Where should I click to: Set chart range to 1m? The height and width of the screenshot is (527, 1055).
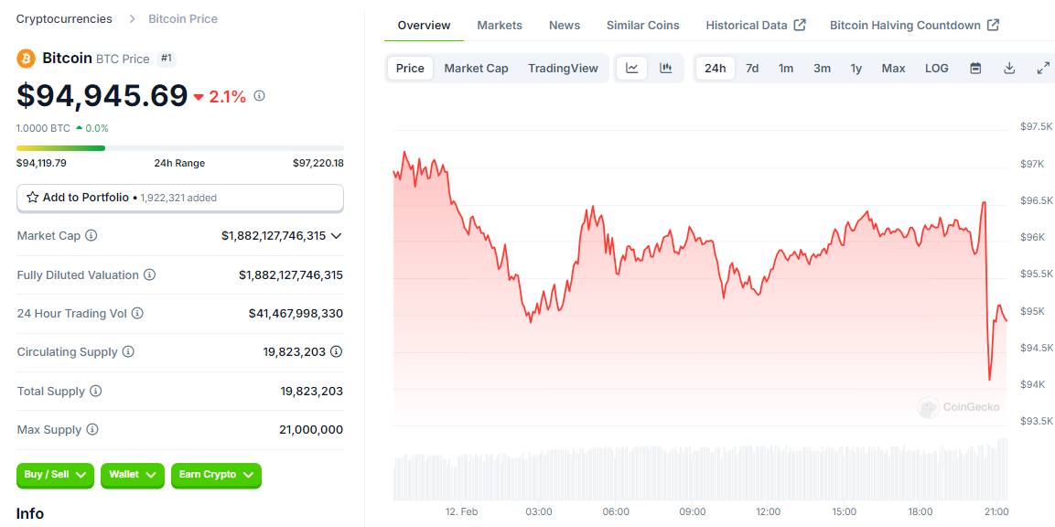pyautogui.click(x=786, y=68)
